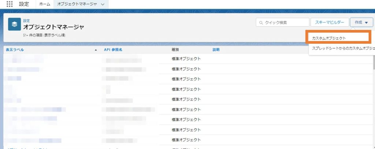Sort by the 説明 column header
Image resolution: width=375 pixels, height=149 pixels.
[x=216, y=50]
